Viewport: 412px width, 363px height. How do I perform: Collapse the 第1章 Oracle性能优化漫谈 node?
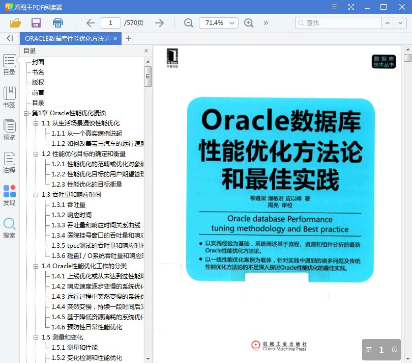(x=26, y=113)
